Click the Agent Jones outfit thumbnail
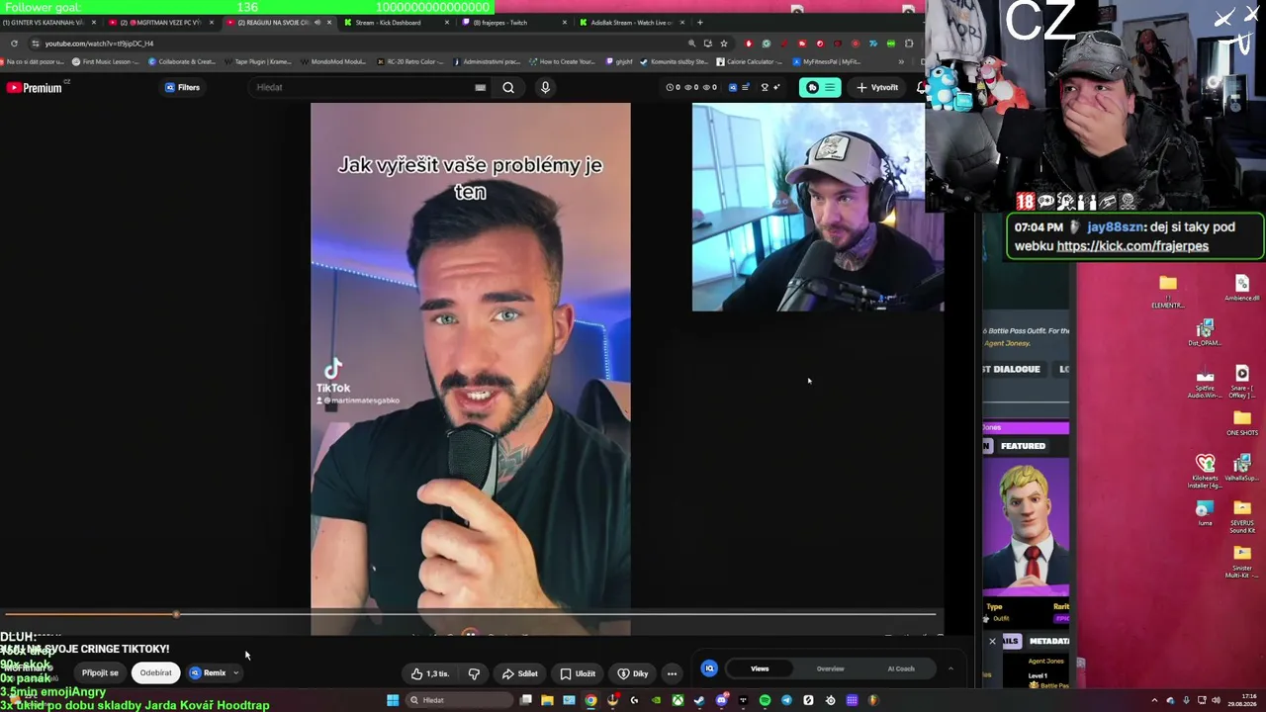 [1026, 526]
